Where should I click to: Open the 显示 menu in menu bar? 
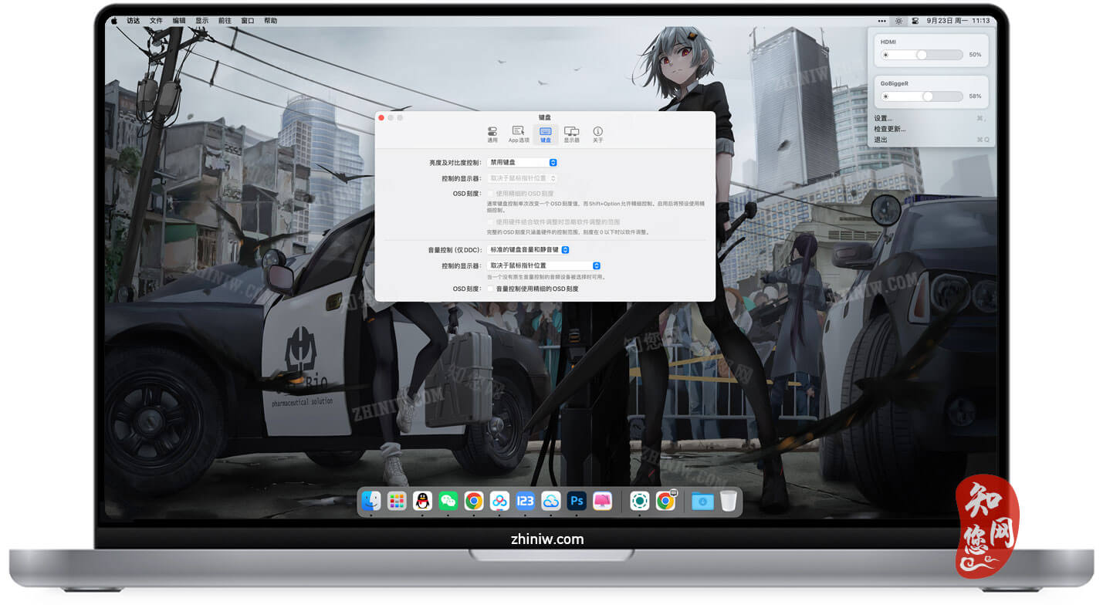point(201,21)
